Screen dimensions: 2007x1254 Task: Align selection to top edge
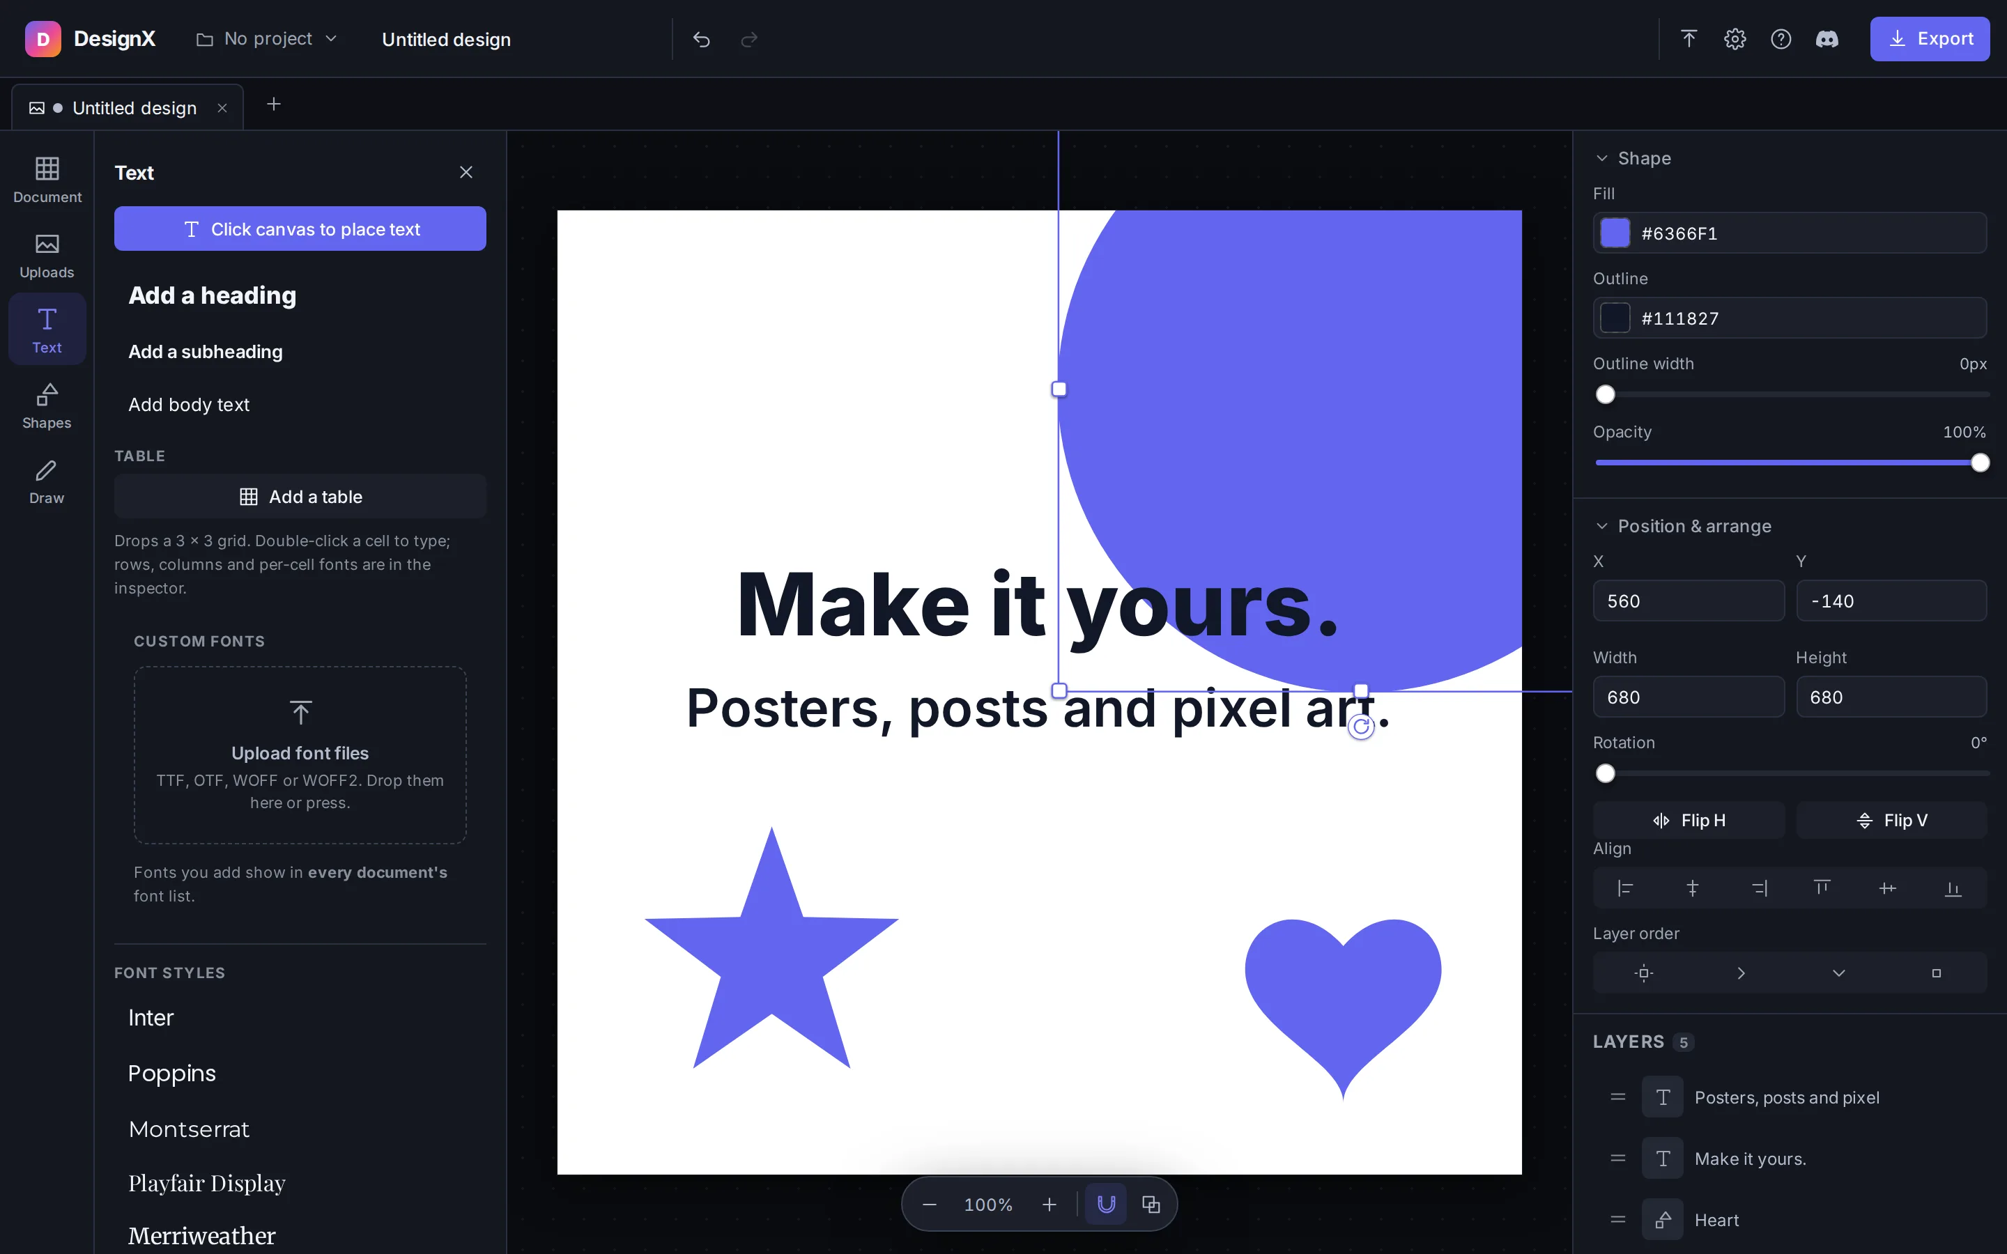(1822, 888)
